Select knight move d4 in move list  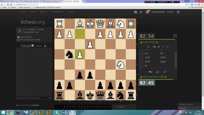[x=147, y=57]
